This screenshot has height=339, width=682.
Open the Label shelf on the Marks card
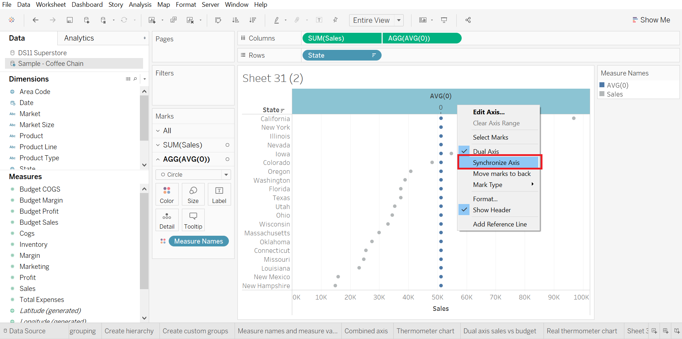click(x=219, y=194)
